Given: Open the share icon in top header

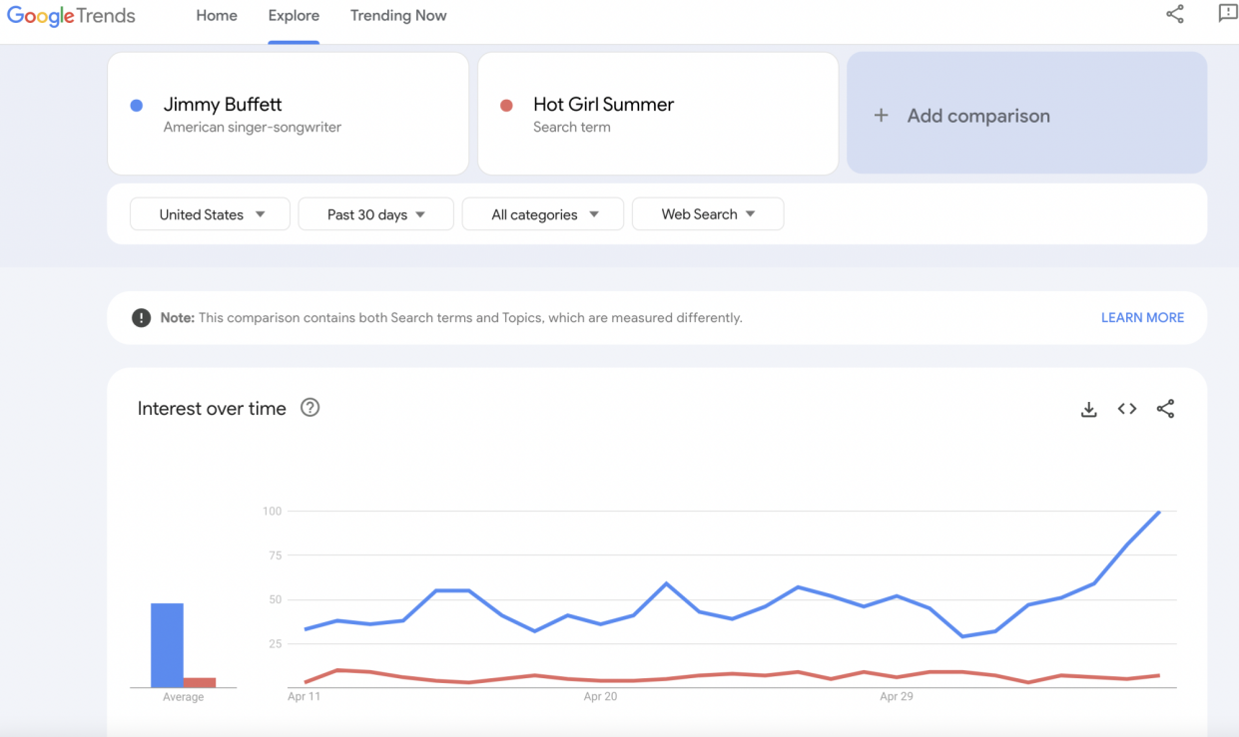Looking at the screenshot, I should [x=1175, y=14].
